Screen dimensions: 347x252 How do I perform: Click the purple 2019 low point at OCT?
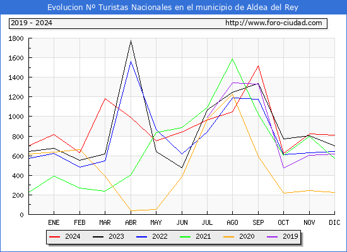tap(283, 168)
